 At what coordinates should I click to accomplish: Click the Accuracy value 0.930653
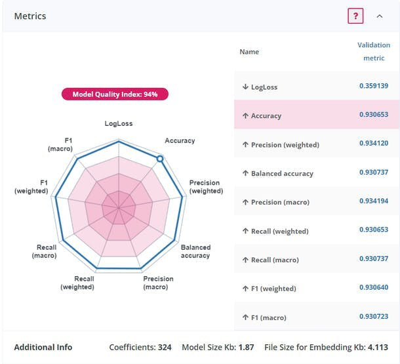374,115
